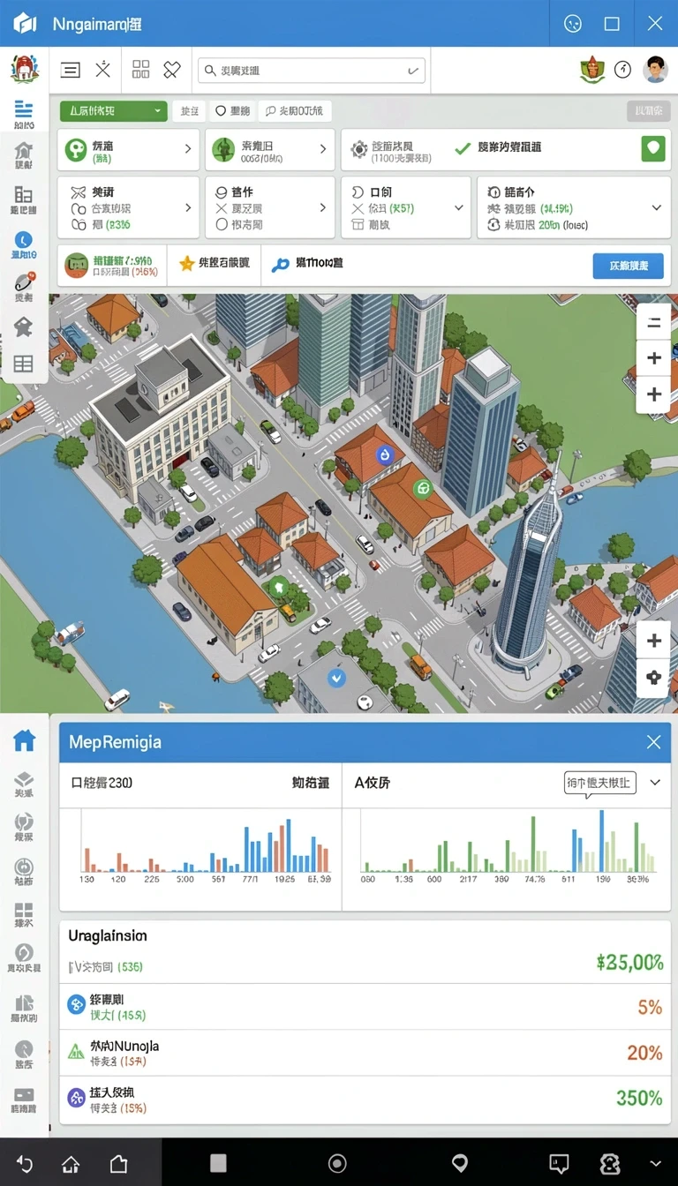The width and height of the screenshot is (678, 1186).
Task: Click the purple circle icon of 350% row
Action: coord(77,1098)
